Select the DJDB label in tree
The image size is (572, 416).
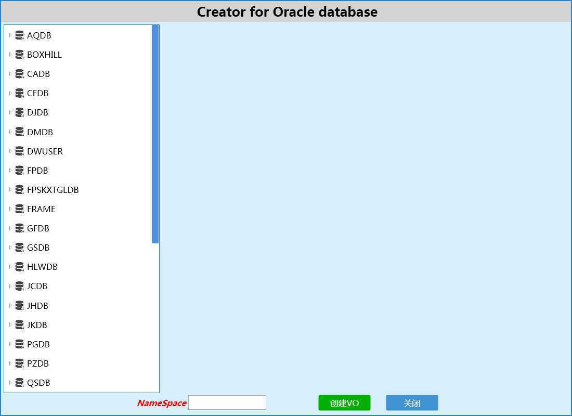tap(37, 112)
